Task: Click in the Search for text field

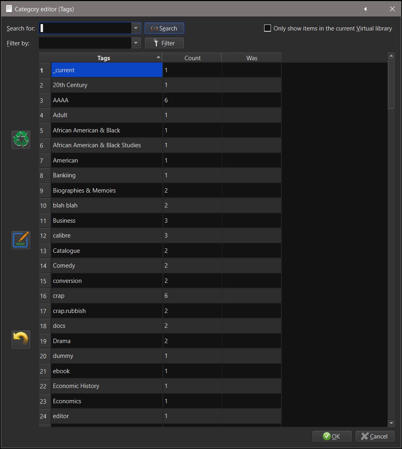Action: point(85,28)
